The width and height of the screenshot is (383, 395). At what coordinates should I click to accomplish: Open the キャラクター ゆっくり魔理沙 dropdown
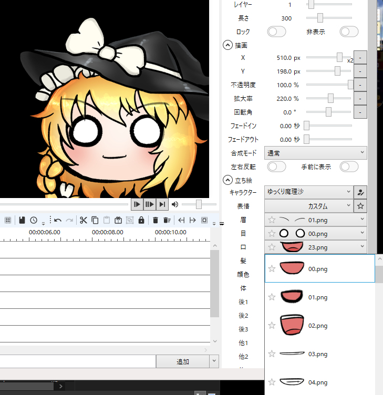pyautogui.click(x=309, y=192)
